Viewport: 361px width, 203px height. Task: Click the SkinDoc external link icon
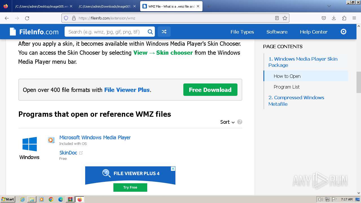[x=81, y=153]
